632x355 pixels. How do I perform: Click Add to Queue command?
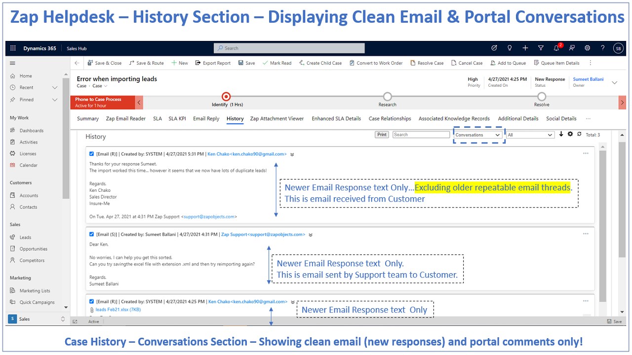click(x=508, y=63)
